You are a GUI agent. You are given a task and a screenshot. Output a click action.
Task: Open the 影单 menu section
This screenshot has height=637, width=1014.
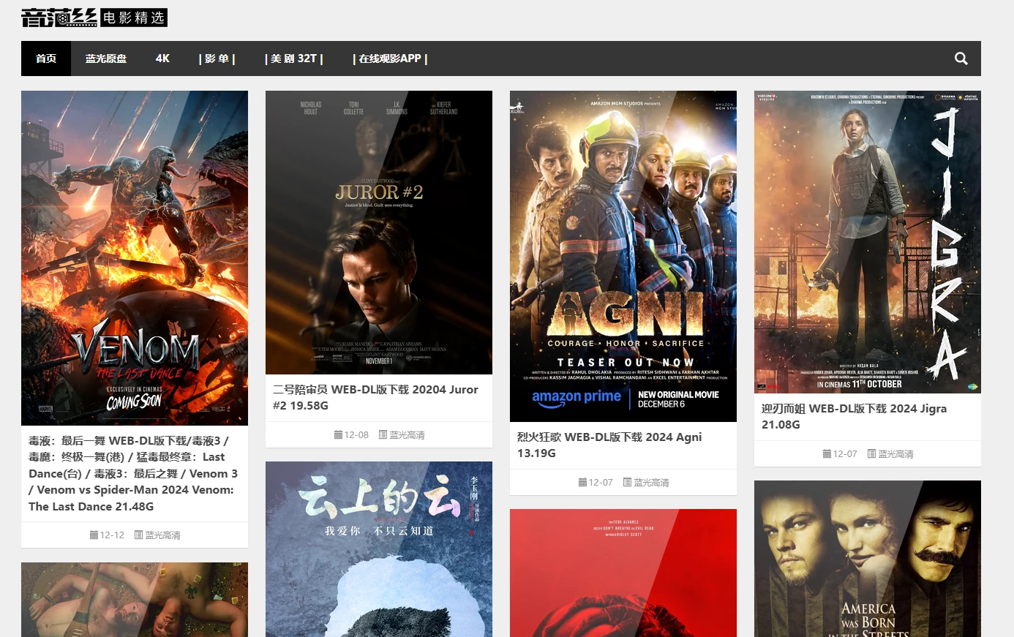click(217, 59)
